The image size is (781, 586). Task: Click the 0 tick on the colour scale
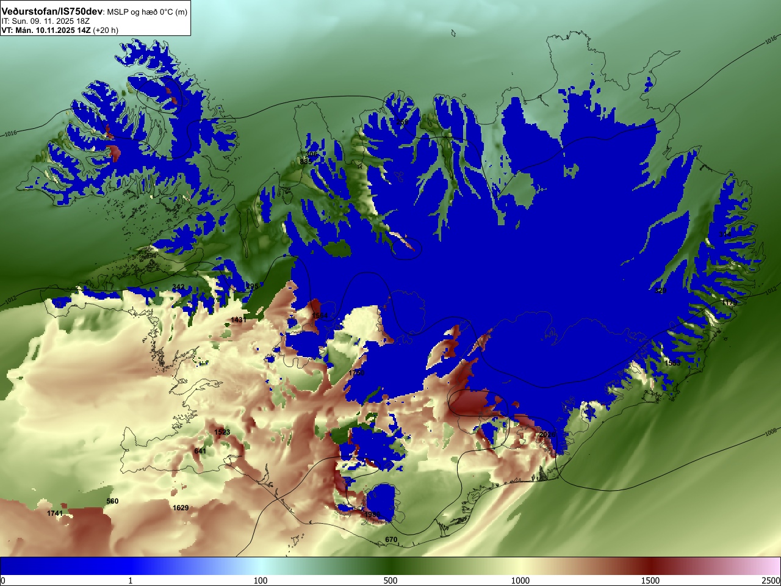point(2,581)
